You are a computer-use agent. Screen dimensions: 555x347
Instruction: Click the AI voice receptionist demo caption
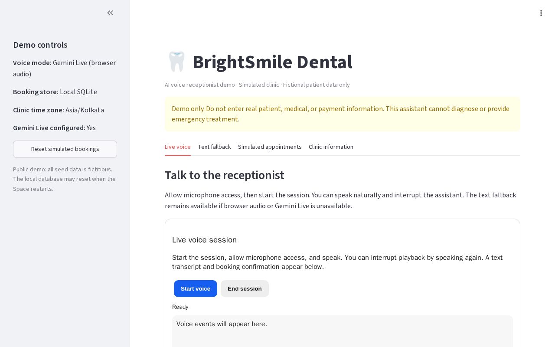[x=257, y=85]
